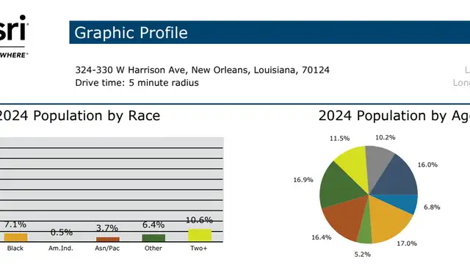The image size is (470, 264).
Task: Click the 11.5% pie label
Action: tap(339, 139)
